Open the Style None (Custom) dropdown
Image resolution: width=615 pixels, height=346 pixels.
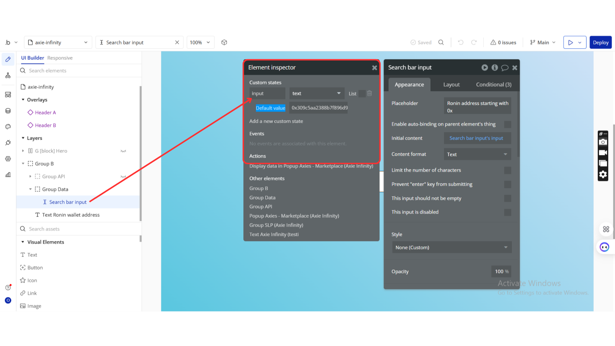click(452, 248)
